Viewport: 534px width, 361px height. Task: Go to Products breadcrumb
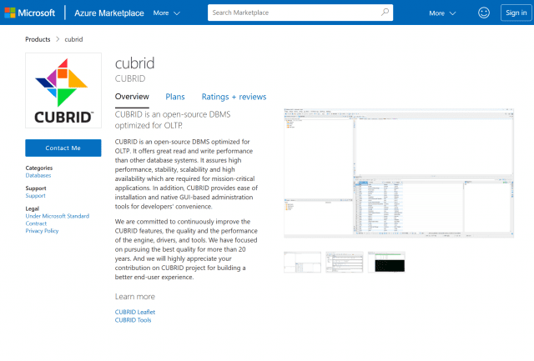pos(38,39)
